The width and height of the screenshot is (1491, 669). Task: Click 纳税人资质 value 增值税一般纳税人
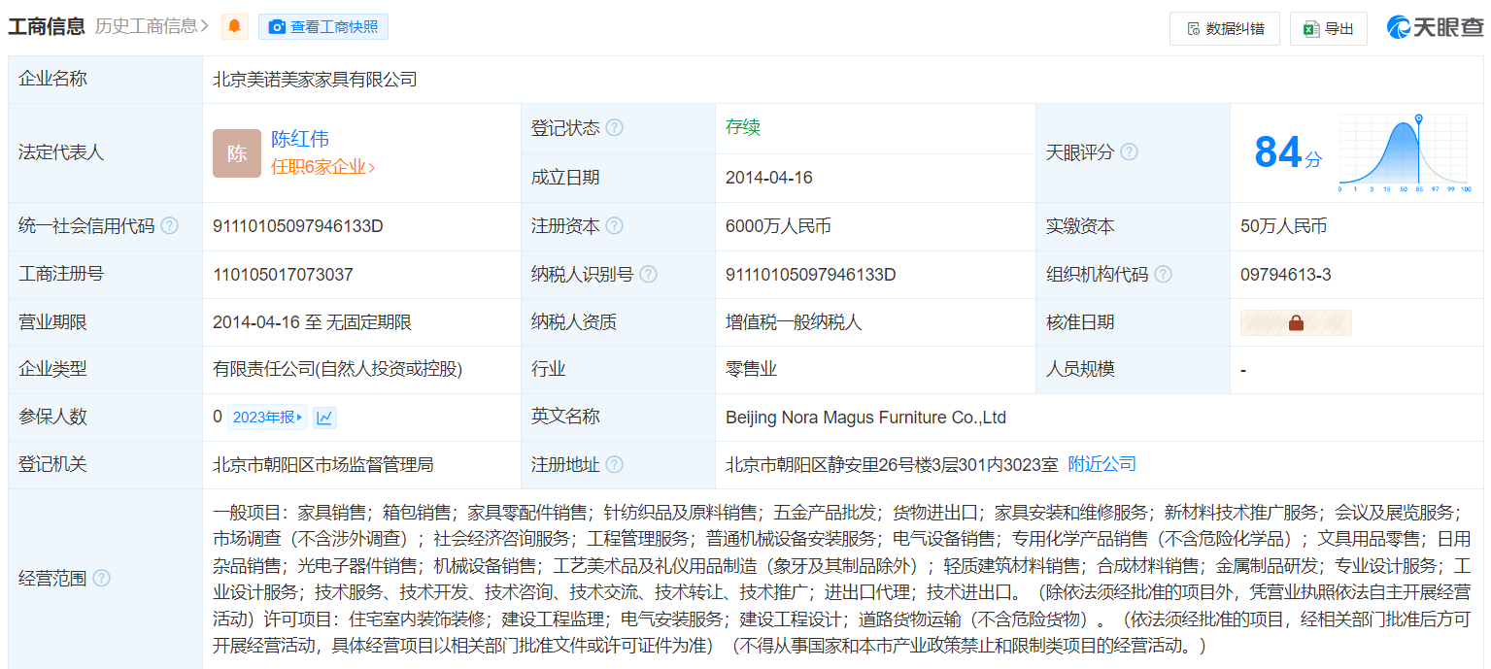click(794, 322)
